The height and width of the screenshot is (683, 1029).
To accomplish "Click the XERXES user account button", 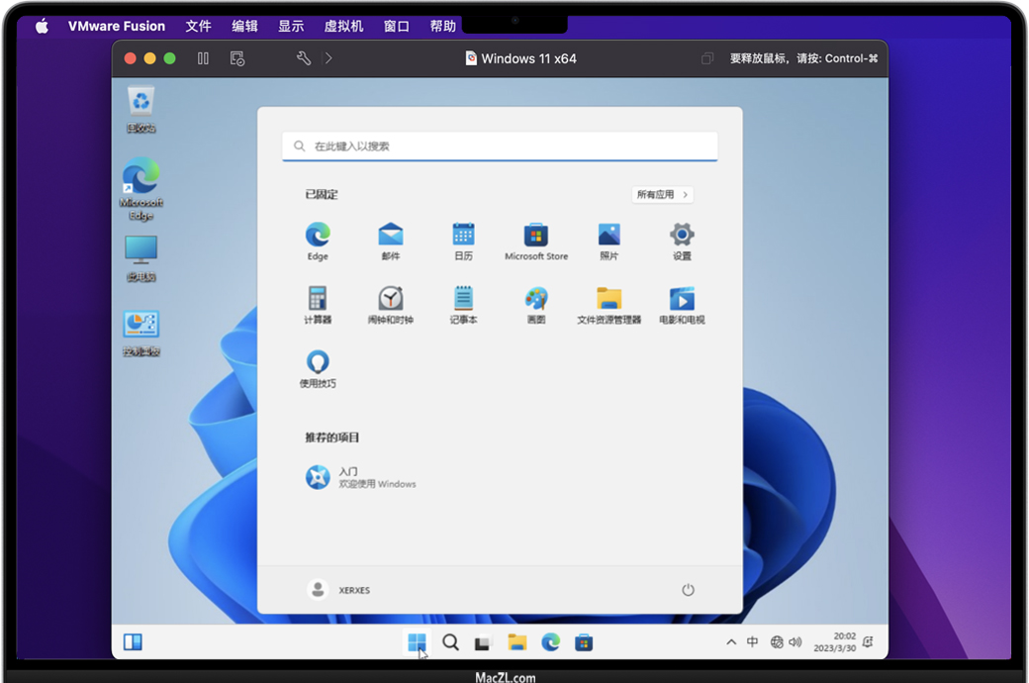I will click(339, 590).
